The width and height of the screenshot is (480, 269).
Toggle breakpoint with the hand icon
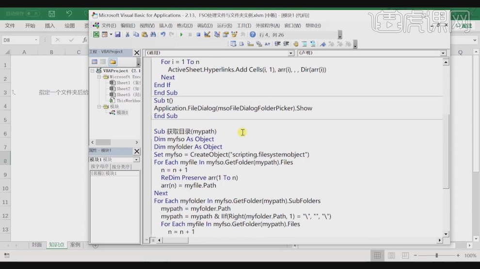[x=296, y=44]
